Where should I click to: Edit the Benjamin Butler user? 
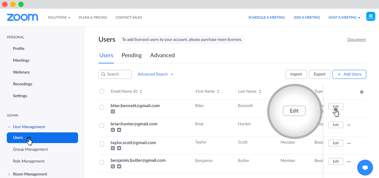point(336,161)
